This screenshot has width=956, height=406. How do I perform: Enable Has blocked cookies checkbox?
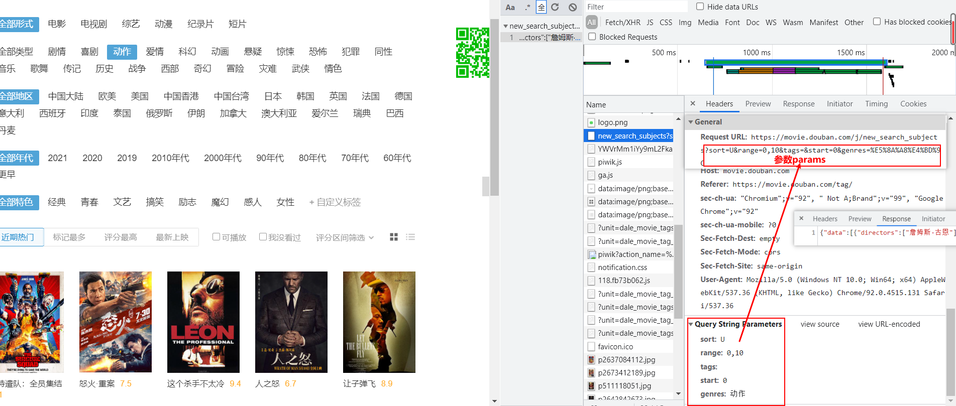(x=877, y=22)
